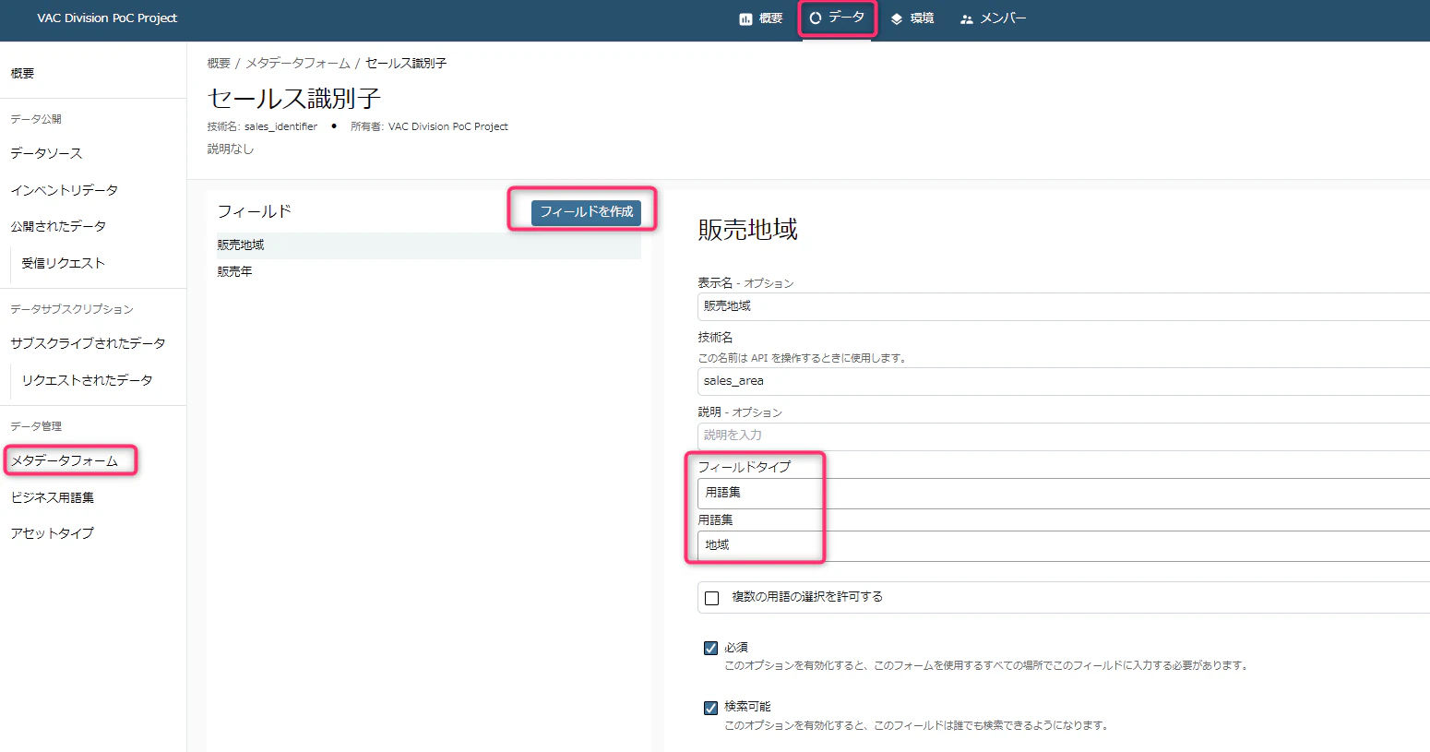Select インベントリデータ in the sidebar
Screen dimensions: 1430x752
click(x=65, y=190)
